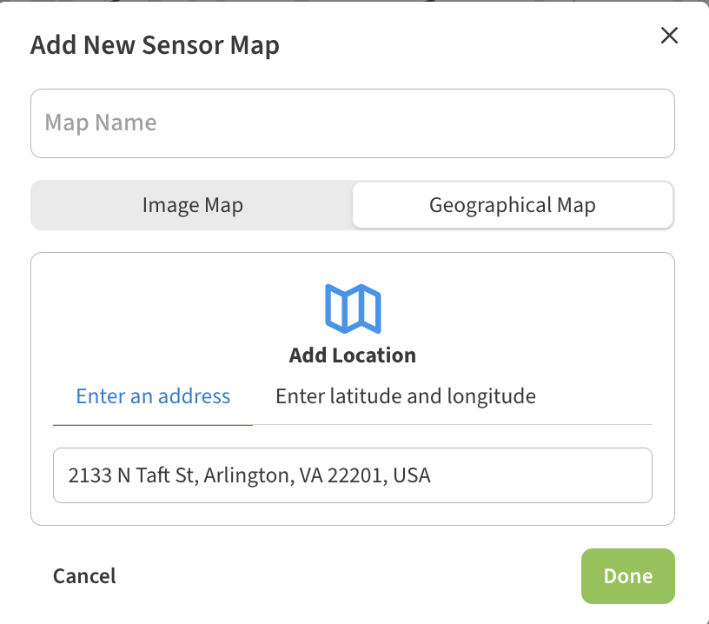This screenshot has width=709, height=624.
Task: Open the Enter an address tab
Action: point(153,397)
